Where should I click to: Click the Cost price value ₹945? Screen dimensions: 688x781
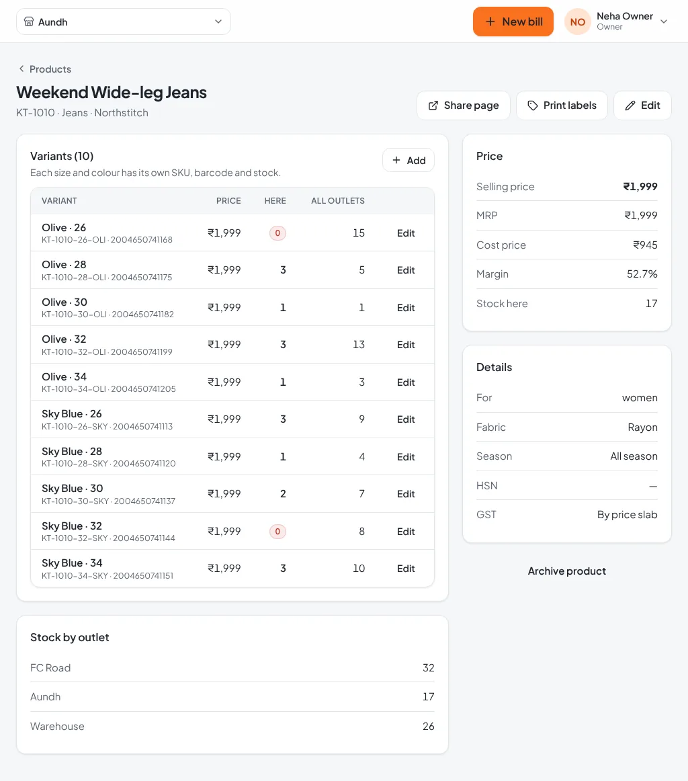(645, 245)
